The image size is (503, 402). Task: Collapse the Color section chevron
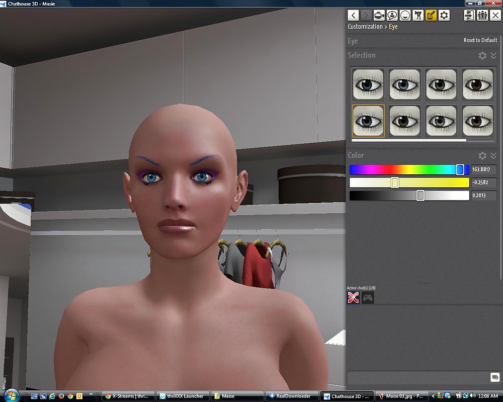pyautogui.click(x=493, y=156)
